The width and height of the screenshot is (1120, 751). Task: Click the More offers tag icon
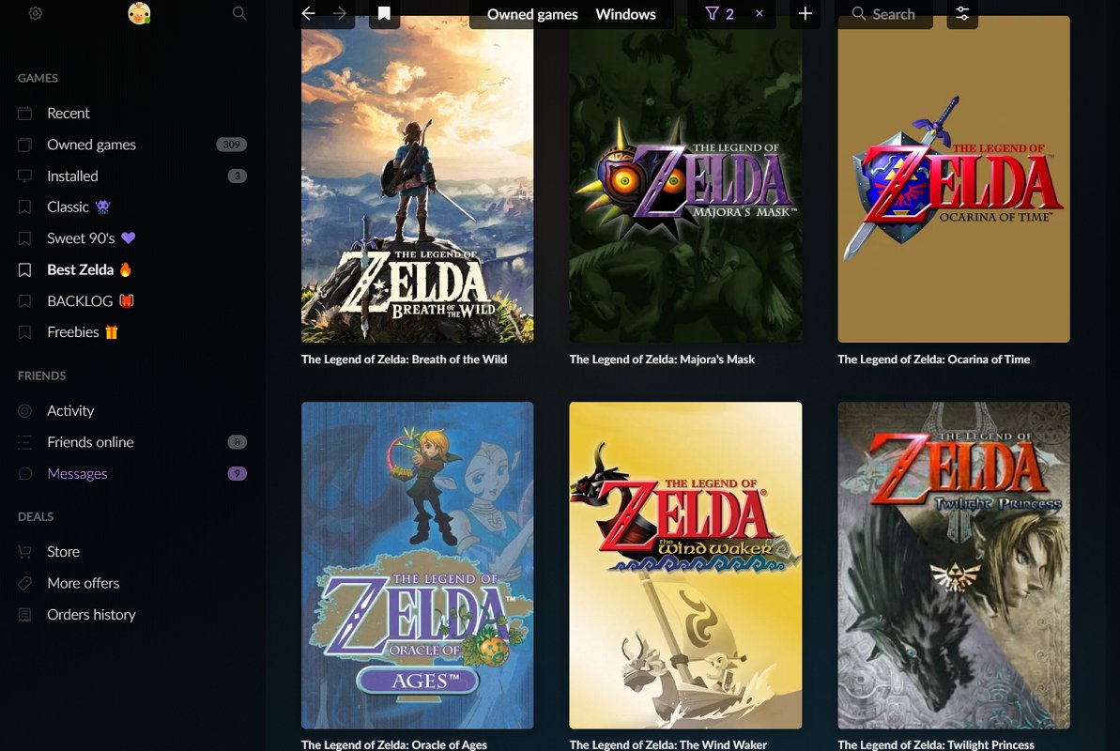(25, 583)
